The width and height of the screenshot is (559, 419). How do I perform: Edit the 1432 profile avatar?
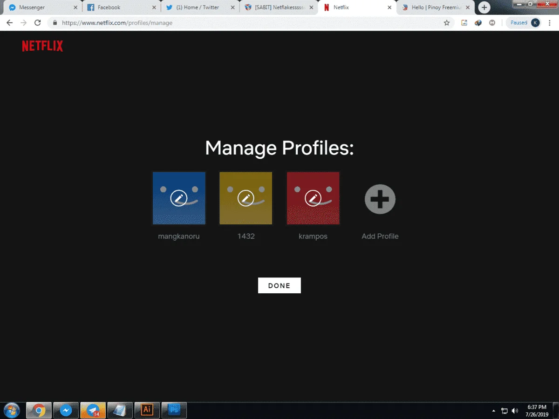click(x=246, y=198)
